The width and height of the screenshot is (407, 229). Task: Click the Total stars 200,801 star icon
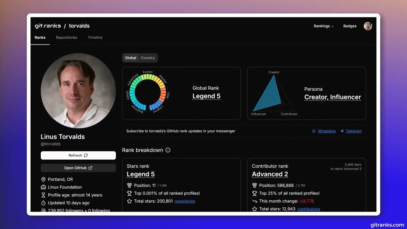pos(129,201)
